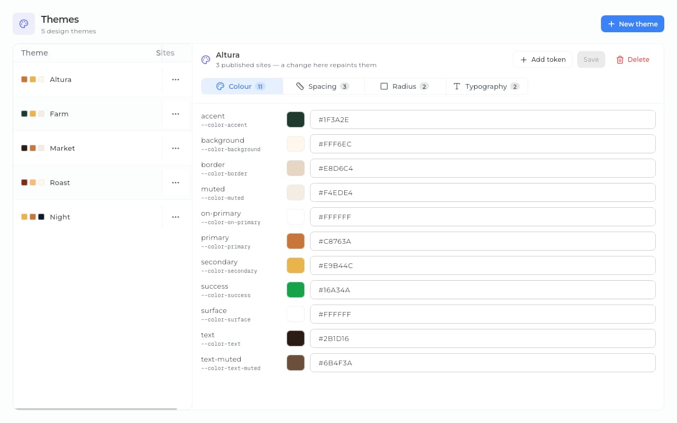Open the more options menu for Farm
The height and width of the screenshot is (423, 677).
pyautogui.click(x=176, y=114)
